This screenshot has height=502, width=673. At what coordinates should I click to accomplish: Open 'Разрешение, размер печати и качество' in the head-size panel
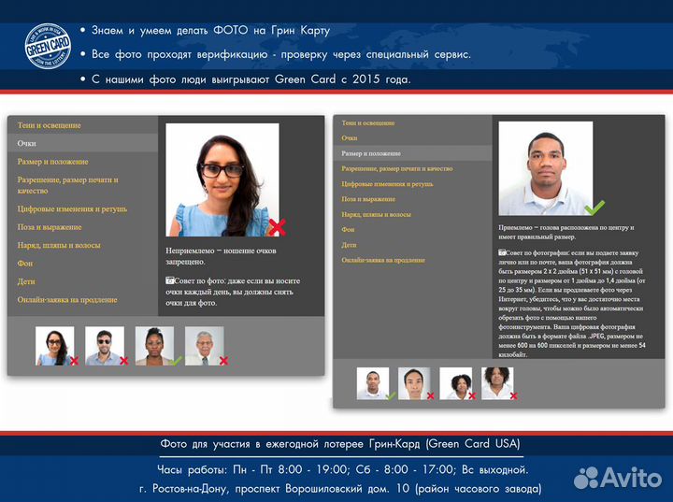(397, 168)
